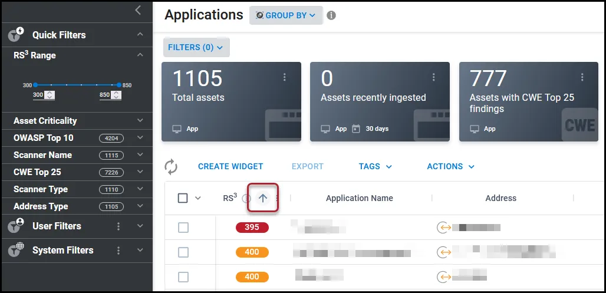This screenshot has width=606, height=293.
Task: Click the Address column header
Action: (501, 198)
